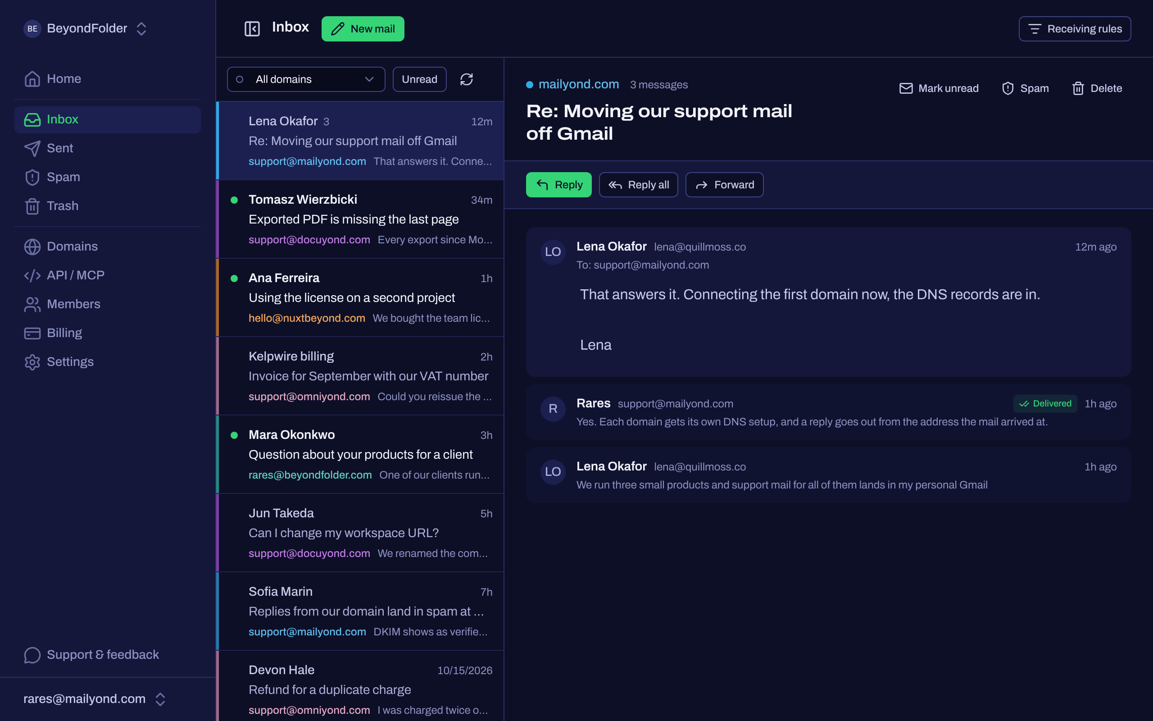Click the green unread dot beside Mara Okonkwo

234,435
